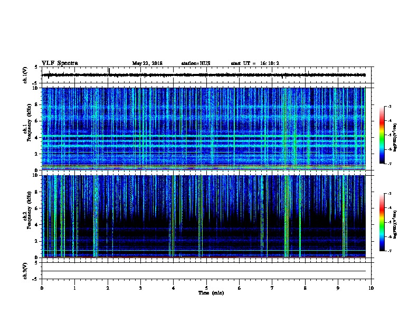Click inside the ch.1 spectrogram panel
Image resolution: width=418 pixels, height=323 pixels.
(204, 129)
